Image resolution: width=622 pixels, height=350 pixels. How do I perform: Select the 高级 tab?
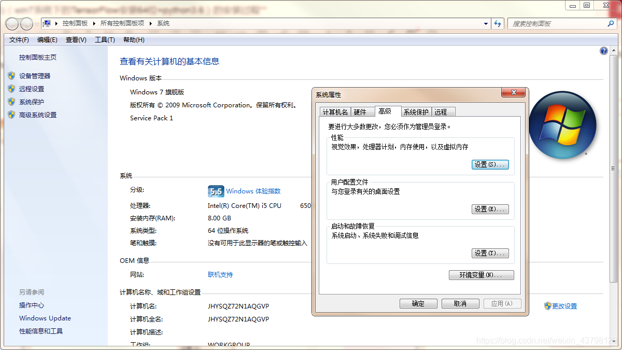coord(388,111)
